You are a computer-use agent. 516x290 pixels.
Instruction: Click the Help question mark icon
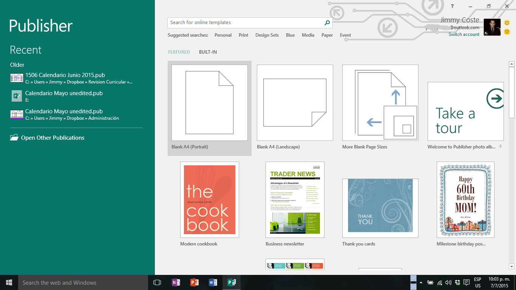tap(452, 6)
